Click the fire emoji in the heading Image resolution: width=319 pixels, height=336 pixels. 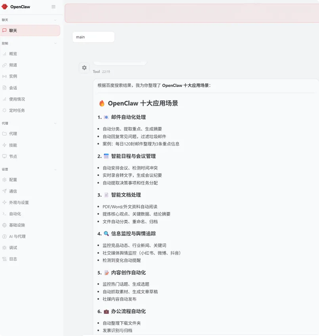coord(102,103)
